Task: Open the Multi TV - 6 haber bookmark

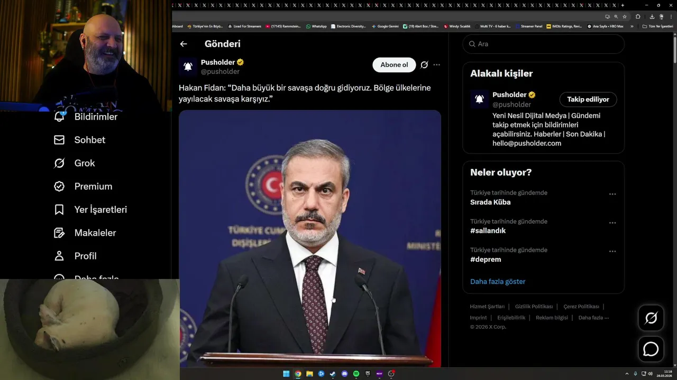Action: (493, 26)
